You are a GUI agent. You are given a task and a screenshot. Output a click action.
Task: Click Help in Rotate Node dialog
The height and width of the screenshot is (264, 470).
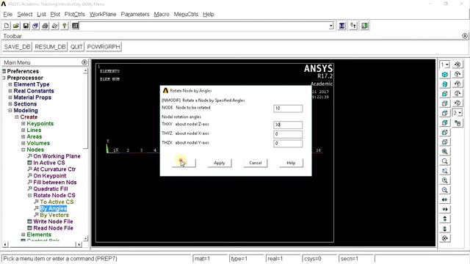291,163
